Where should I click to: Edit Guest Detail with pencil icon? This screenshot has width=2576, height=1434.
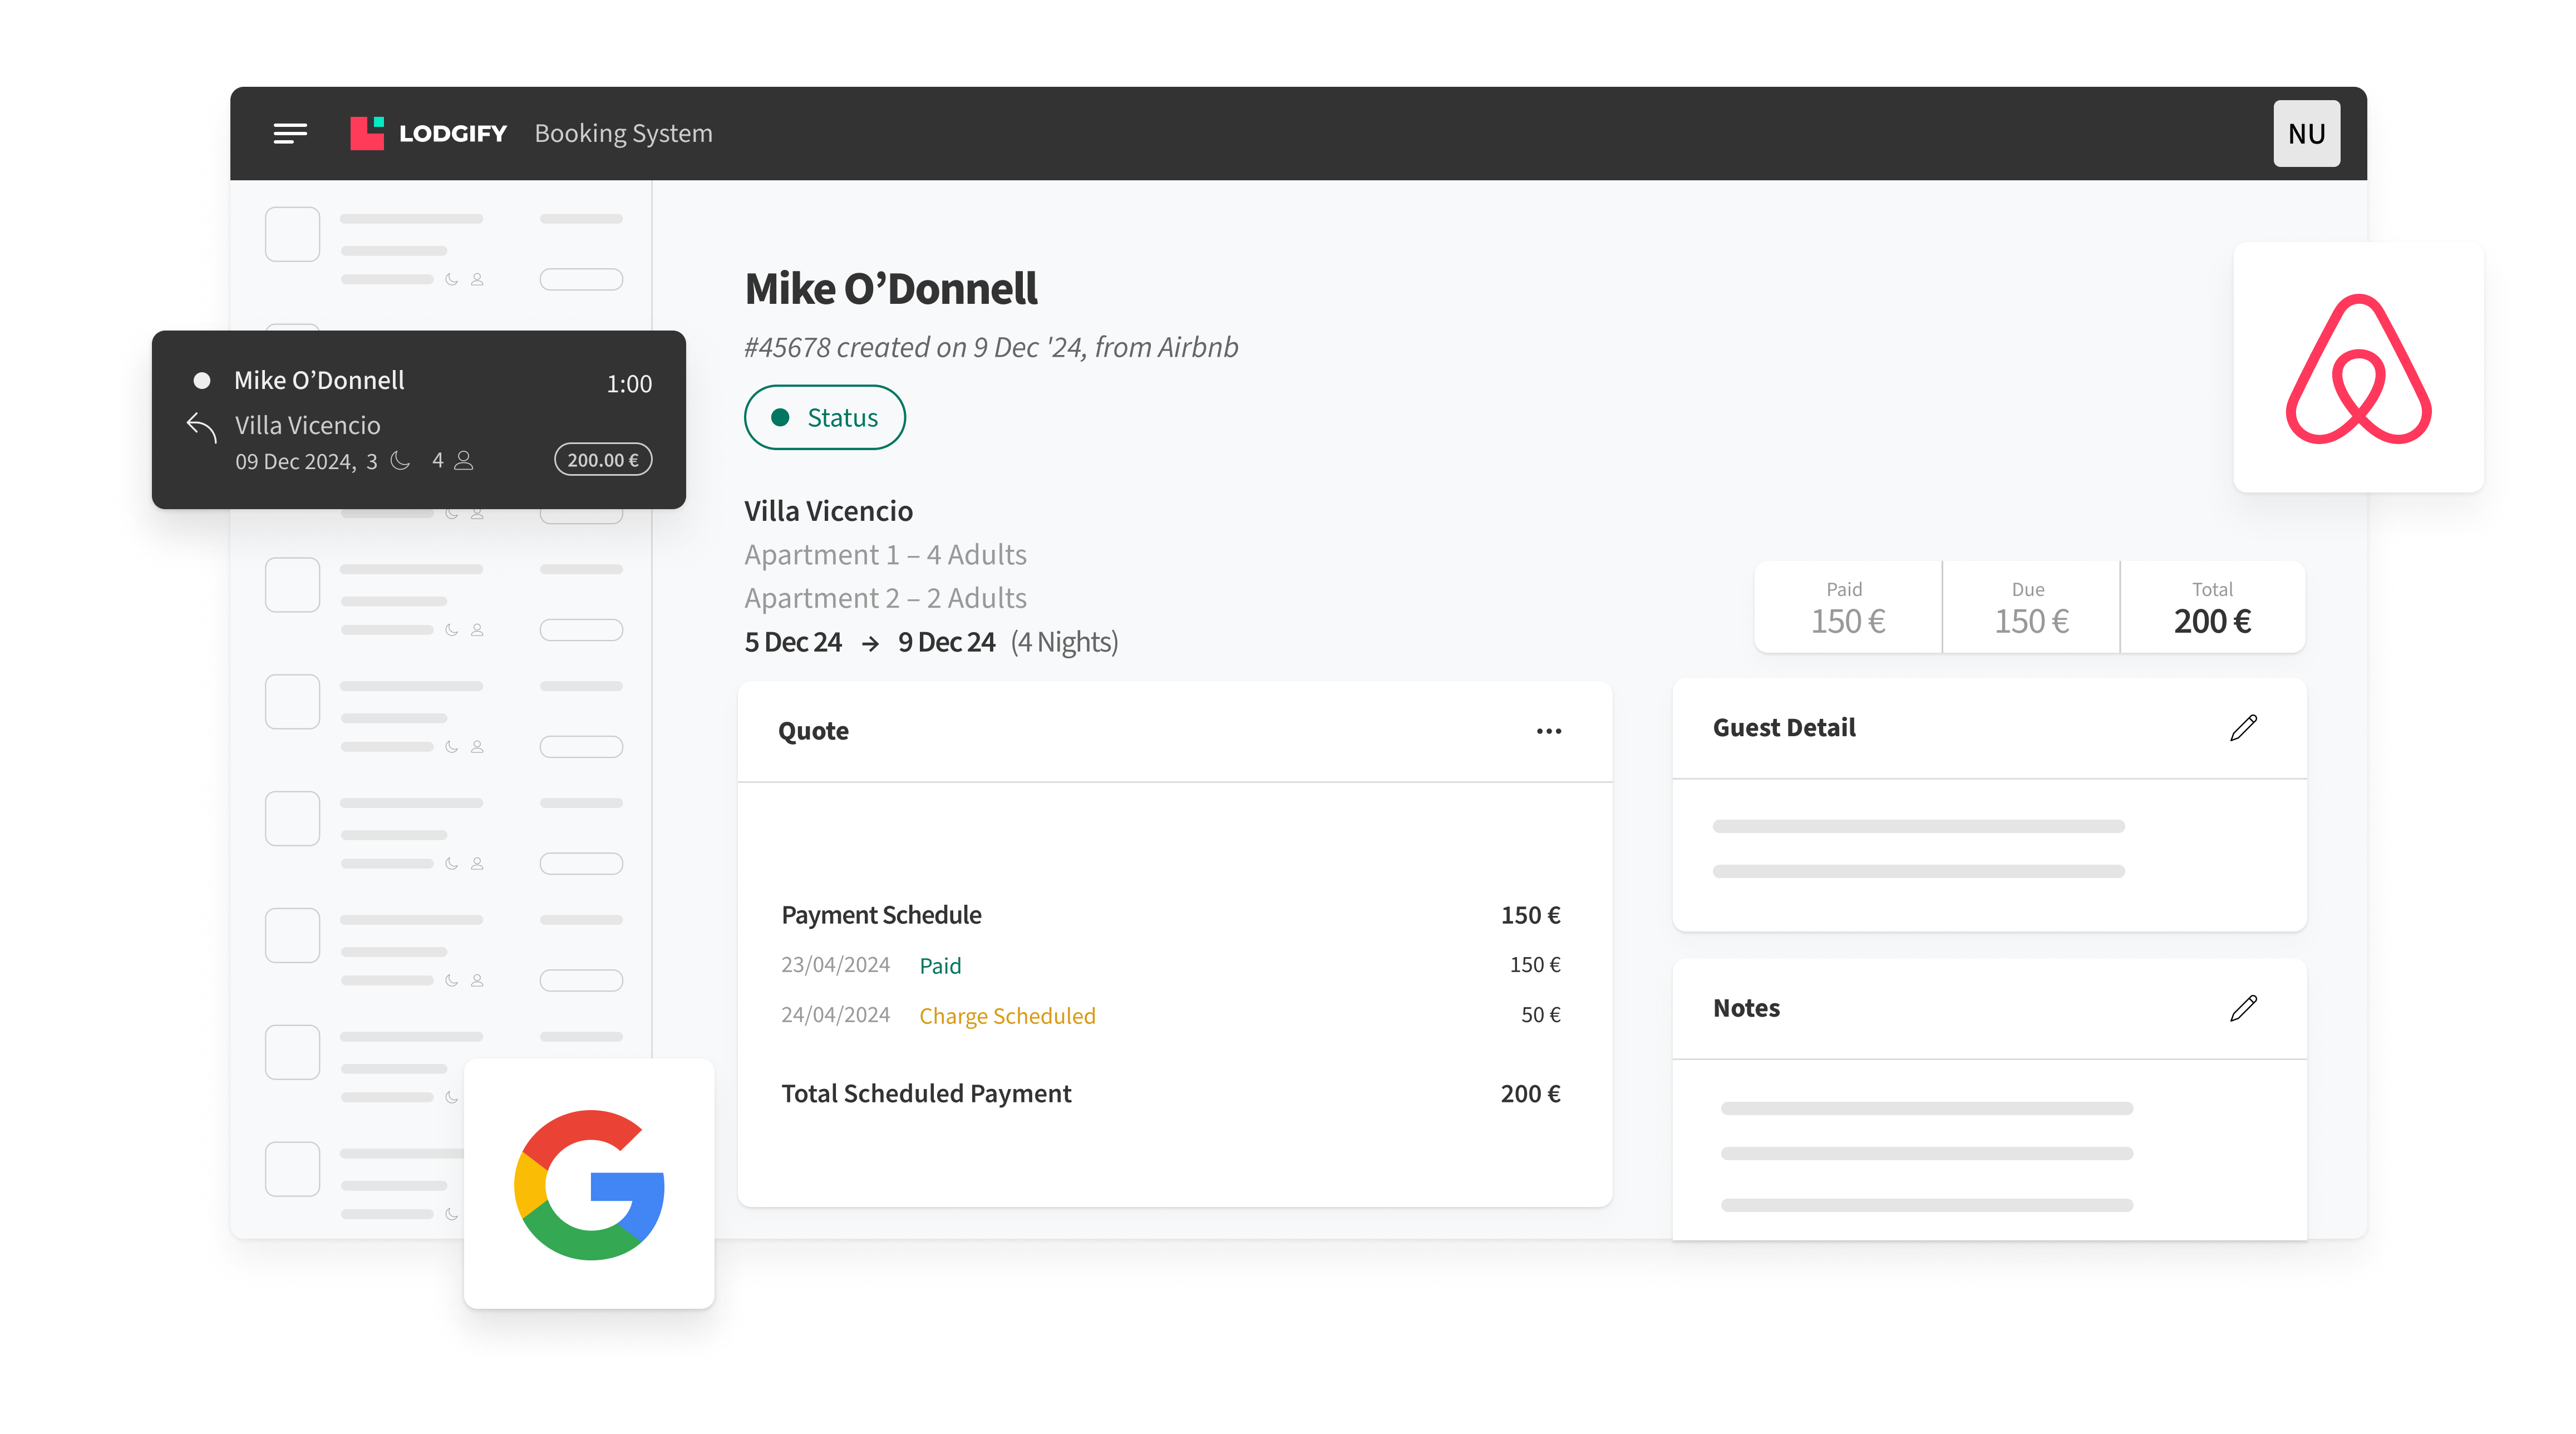point(2243,727)
